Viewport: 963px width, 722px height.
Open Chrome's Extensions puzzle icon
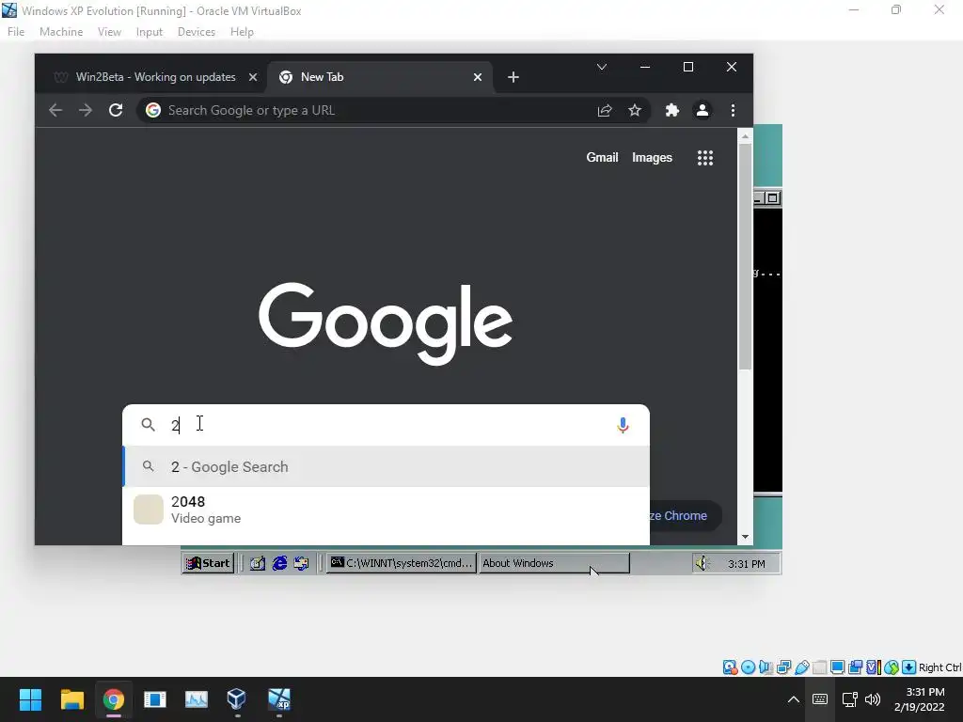click(672, 111)
